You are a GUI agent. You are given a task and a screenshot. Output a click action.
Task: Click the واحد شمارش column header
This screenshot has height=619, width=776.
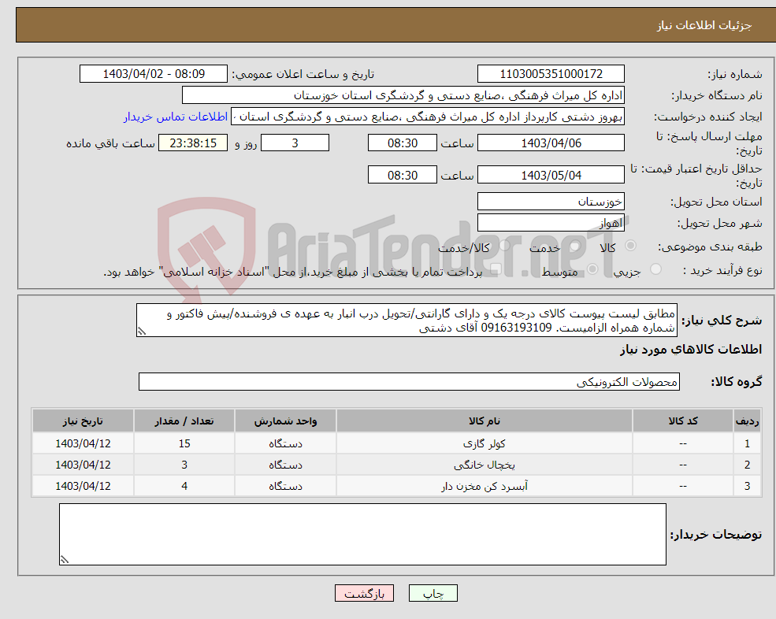pos(285,421)
